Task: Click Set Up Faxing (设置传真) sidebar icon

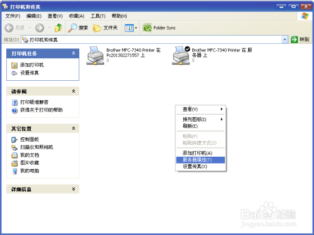Action: point(14,73)
